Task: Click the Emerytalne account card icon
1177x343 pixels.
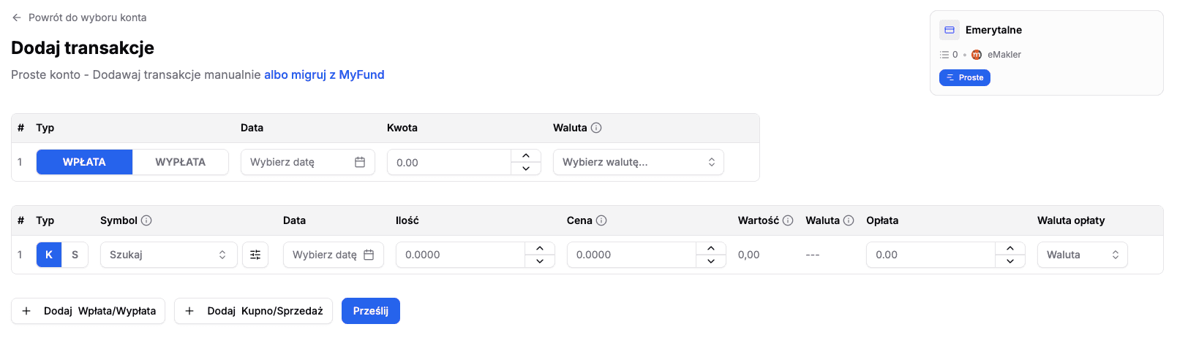Action: coord(950,30)
